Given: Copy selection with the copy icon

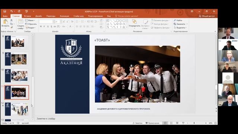Looking at the screenshot, I should click(12, 24).
